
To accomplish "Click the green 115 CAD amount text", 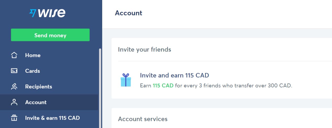I will [163, 85].
